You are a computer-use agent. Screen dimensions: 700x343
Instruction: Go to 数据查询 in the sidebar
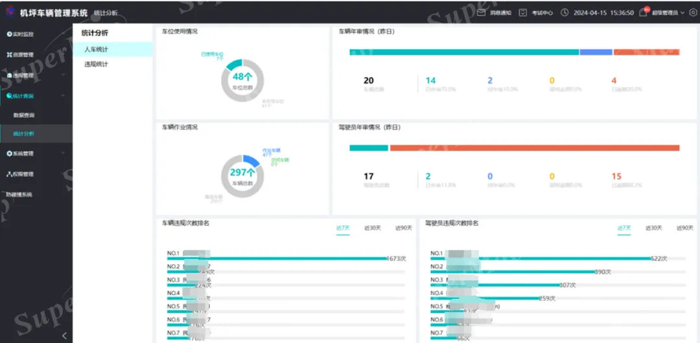pyautogui.click(x=24, y=115)
